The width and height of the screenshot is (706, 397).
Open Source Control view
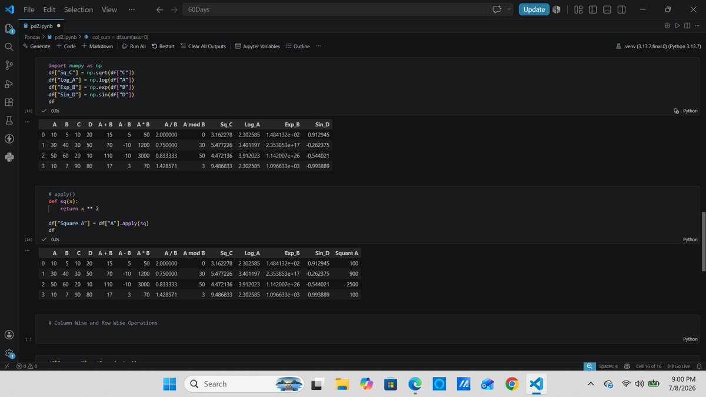click(x=9, y=65)
